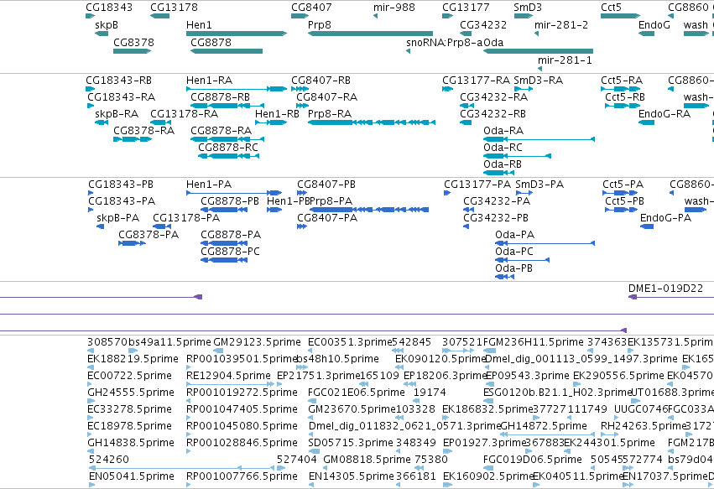This screenshot has width=714, height=489.
Task: Select the Prp8-PA protein label
Action: [331, 201]
